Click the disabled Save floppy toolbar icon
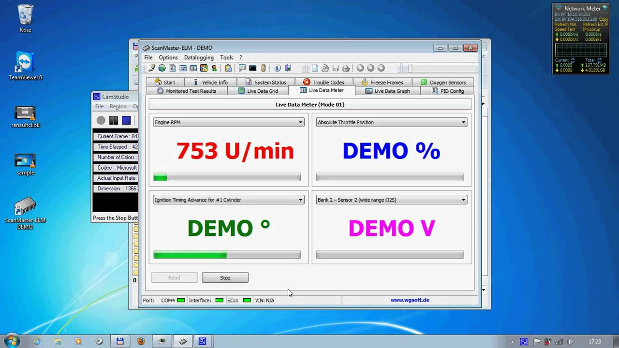The width and height of the screenshot is (619, 348). [x=336, y=68]
